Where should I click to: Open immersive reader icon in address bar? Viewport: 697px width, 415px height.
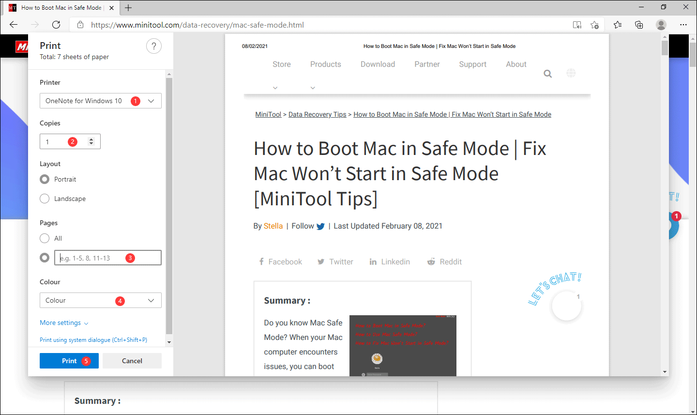[577, 25]
